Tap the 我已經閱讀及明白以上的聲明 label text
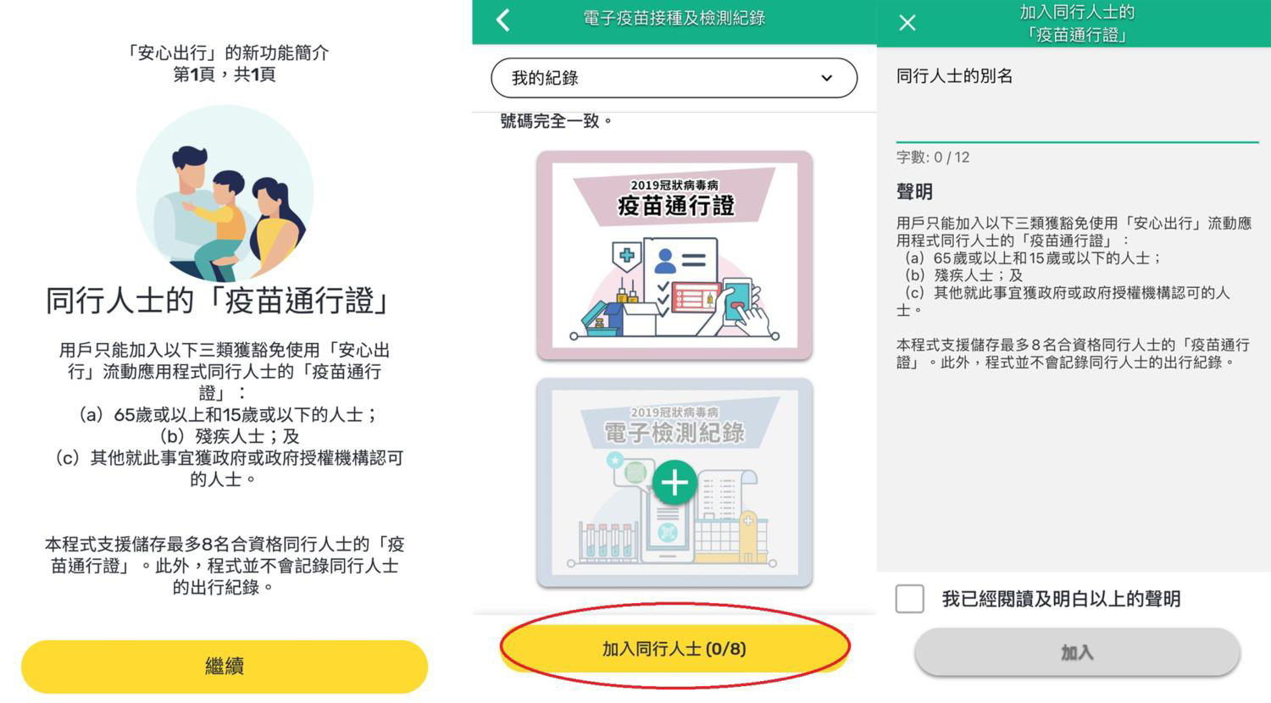The width and height of the screenshot is (1271, 703). click(x=1062, y=599)
